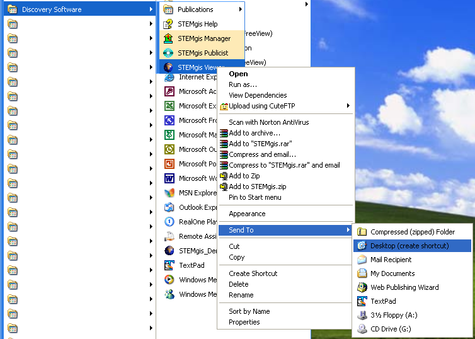Screen dimensions: 475x339
Task: Click the STEMgis Publicist disc icon
Action: [x=168, y=53]
